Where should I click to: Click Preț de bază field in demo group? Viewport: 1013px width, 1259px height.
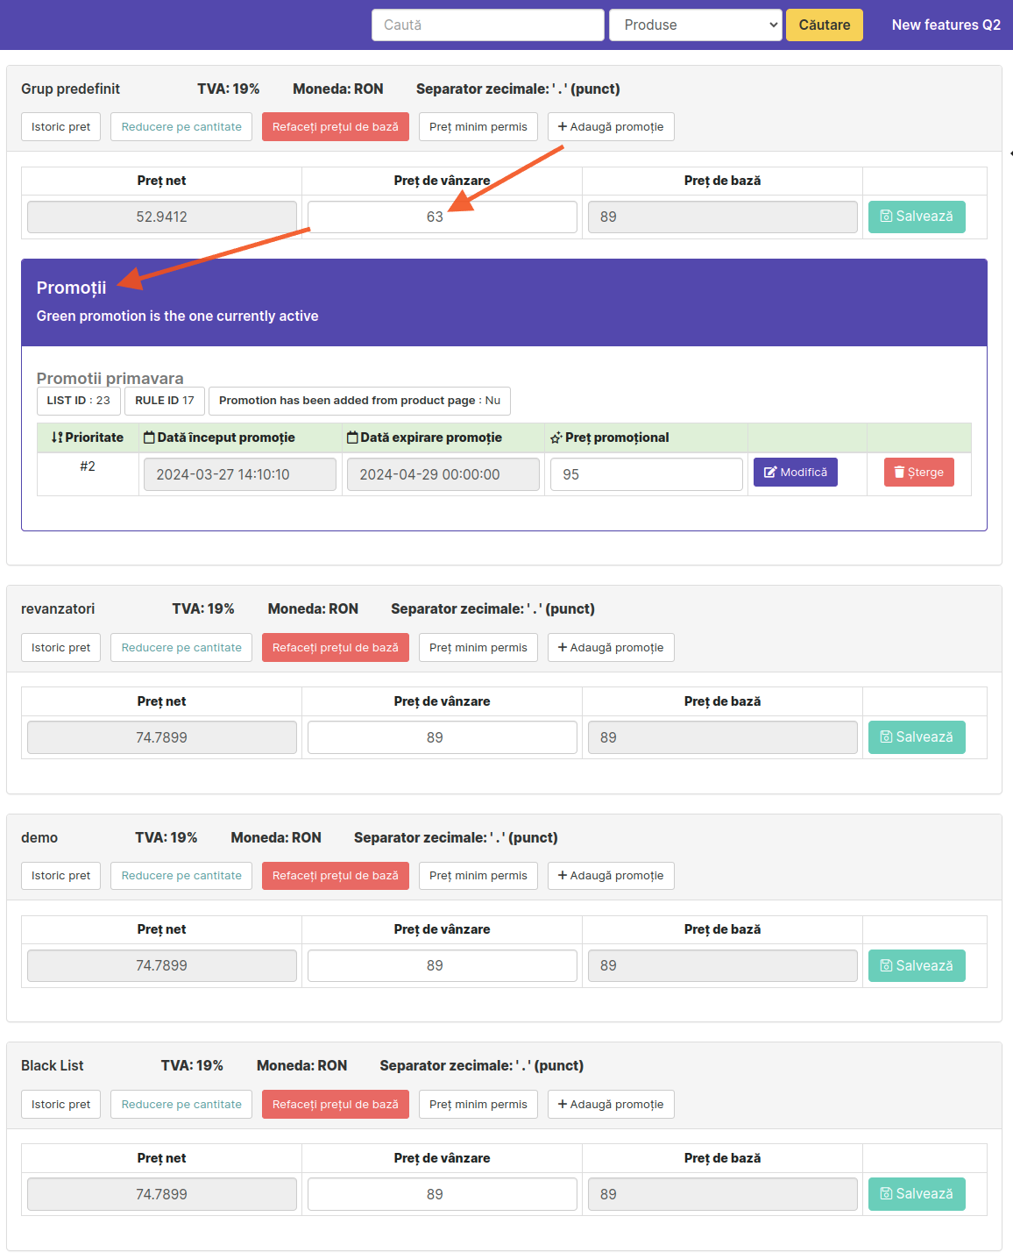(723, 965)
